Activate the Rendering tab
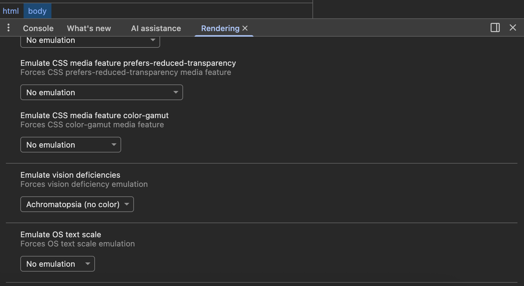524x286 pixels. click(x=220, y=28)
